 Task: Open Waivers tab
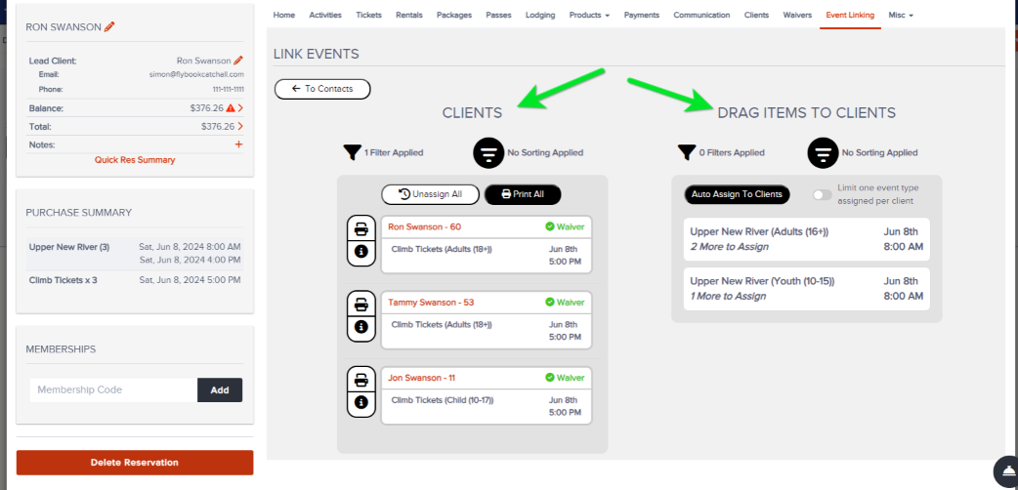pyautogui.click(x=797, y=15)
